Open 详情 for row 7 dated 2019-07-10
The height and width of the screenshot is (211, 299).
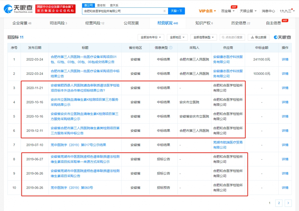tap(285, 145)
